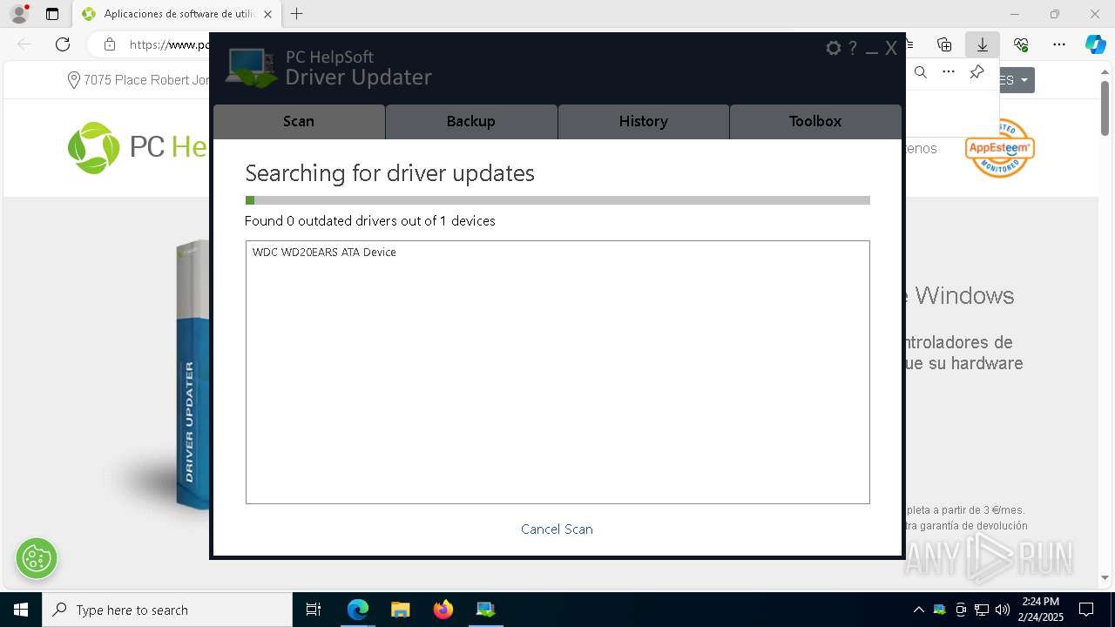
Task: Open Driver Updater taskbar icon
Action: point(486,610)
